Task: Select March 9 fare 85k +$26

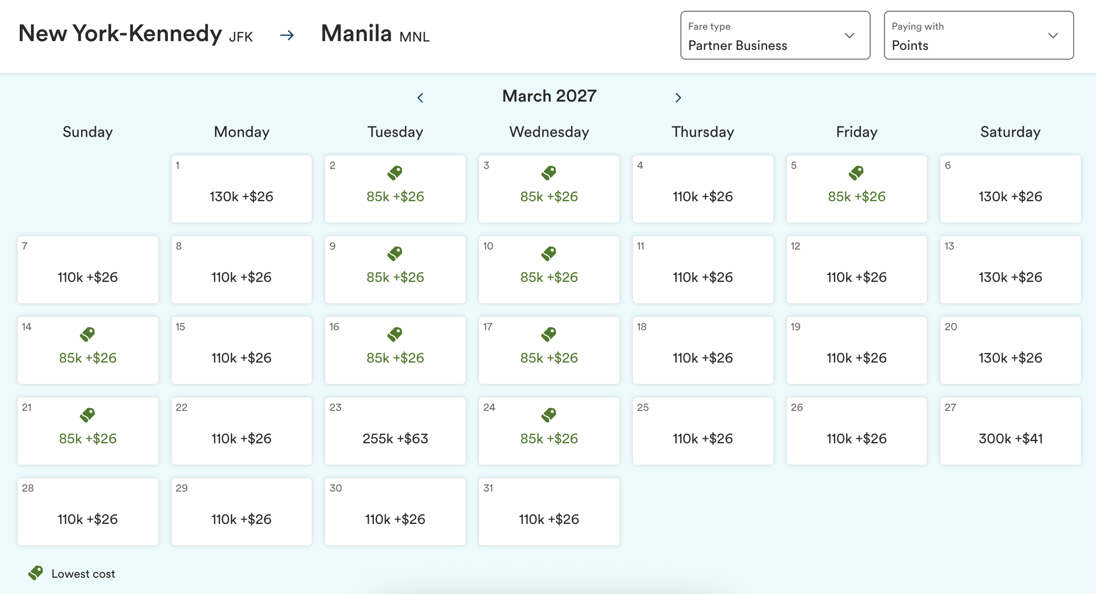Action: coord(395,270)
